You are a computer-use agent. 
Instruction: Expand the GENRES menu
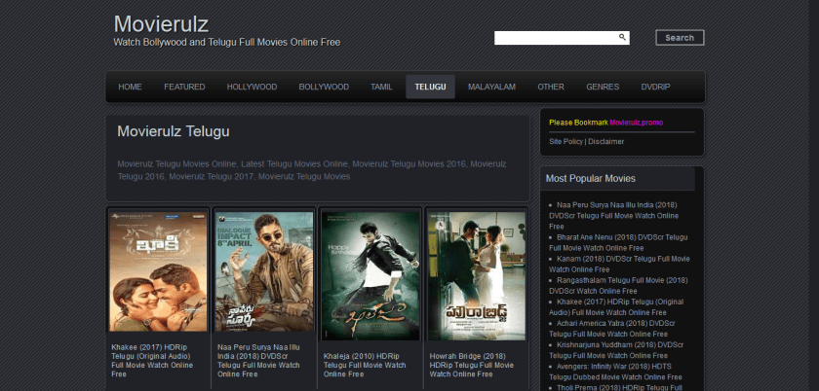pos(603,87)
